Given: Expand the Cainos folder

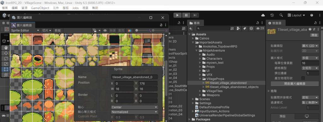Looking at the screenshot, I should coord(193,38).
